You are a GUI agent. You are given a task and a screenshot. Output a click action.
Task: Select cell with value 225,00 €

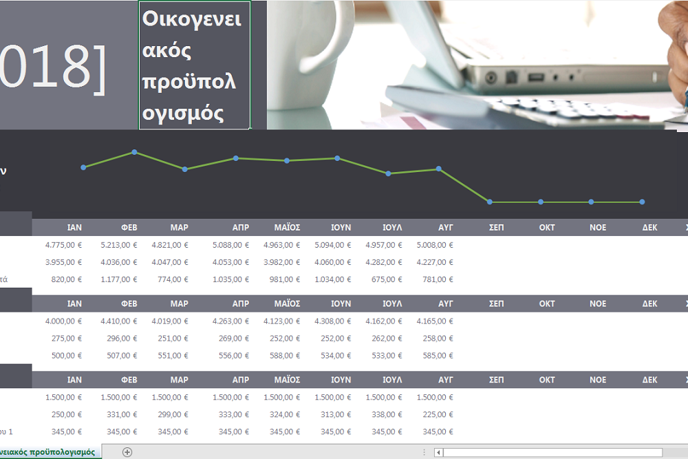pyautogui.click(x=438, y=415)
